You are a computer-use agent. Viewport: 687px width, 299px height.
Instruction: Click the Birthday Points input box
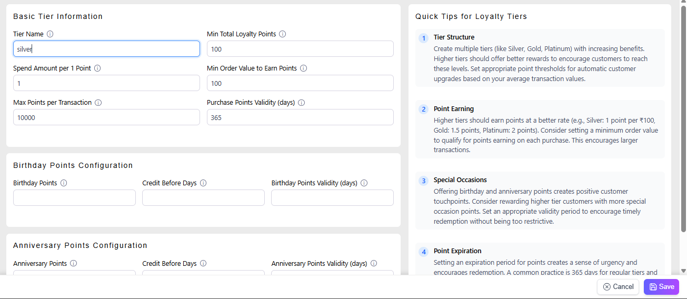(74, 198)
